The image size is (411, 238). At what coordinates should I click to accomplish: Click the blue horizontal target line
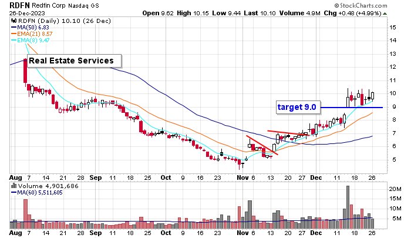pos(352,108)
